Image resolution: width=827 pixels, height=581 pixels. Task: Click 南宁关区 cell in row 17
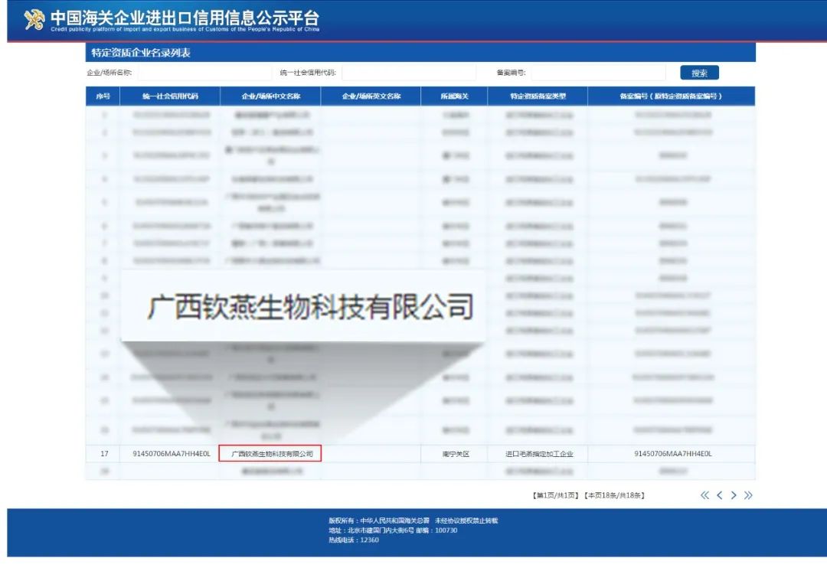(455, 453)
